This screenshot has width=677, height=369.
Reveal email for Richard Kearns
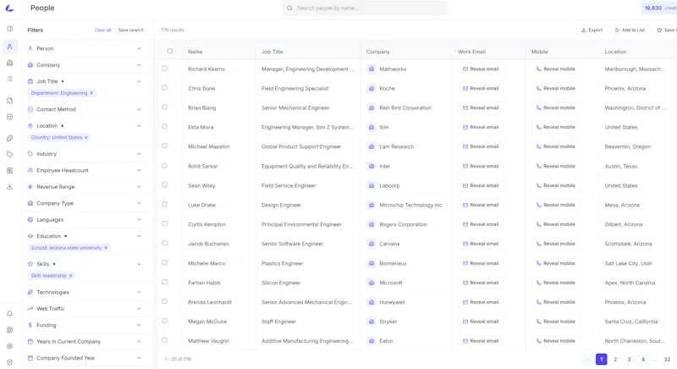tap(481, 69)
